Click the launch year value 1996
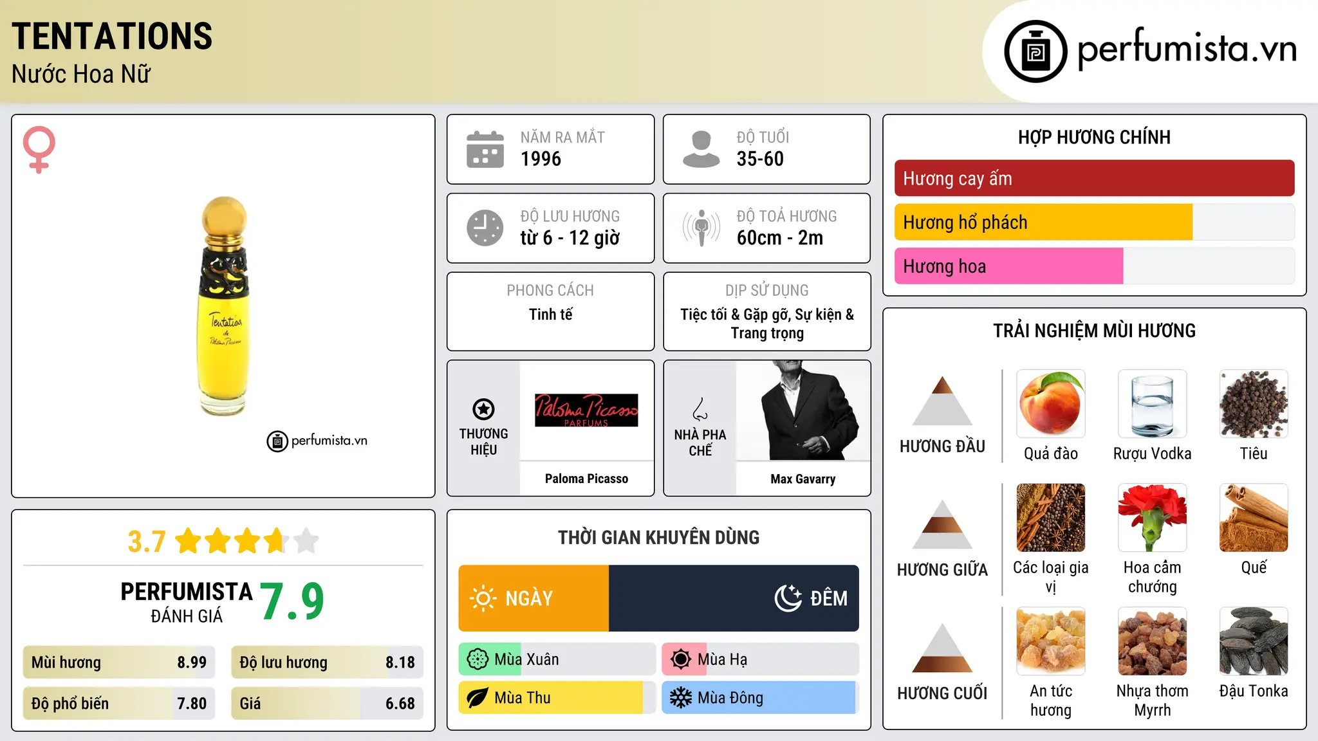1318x741 pixels. coord(541,159)
